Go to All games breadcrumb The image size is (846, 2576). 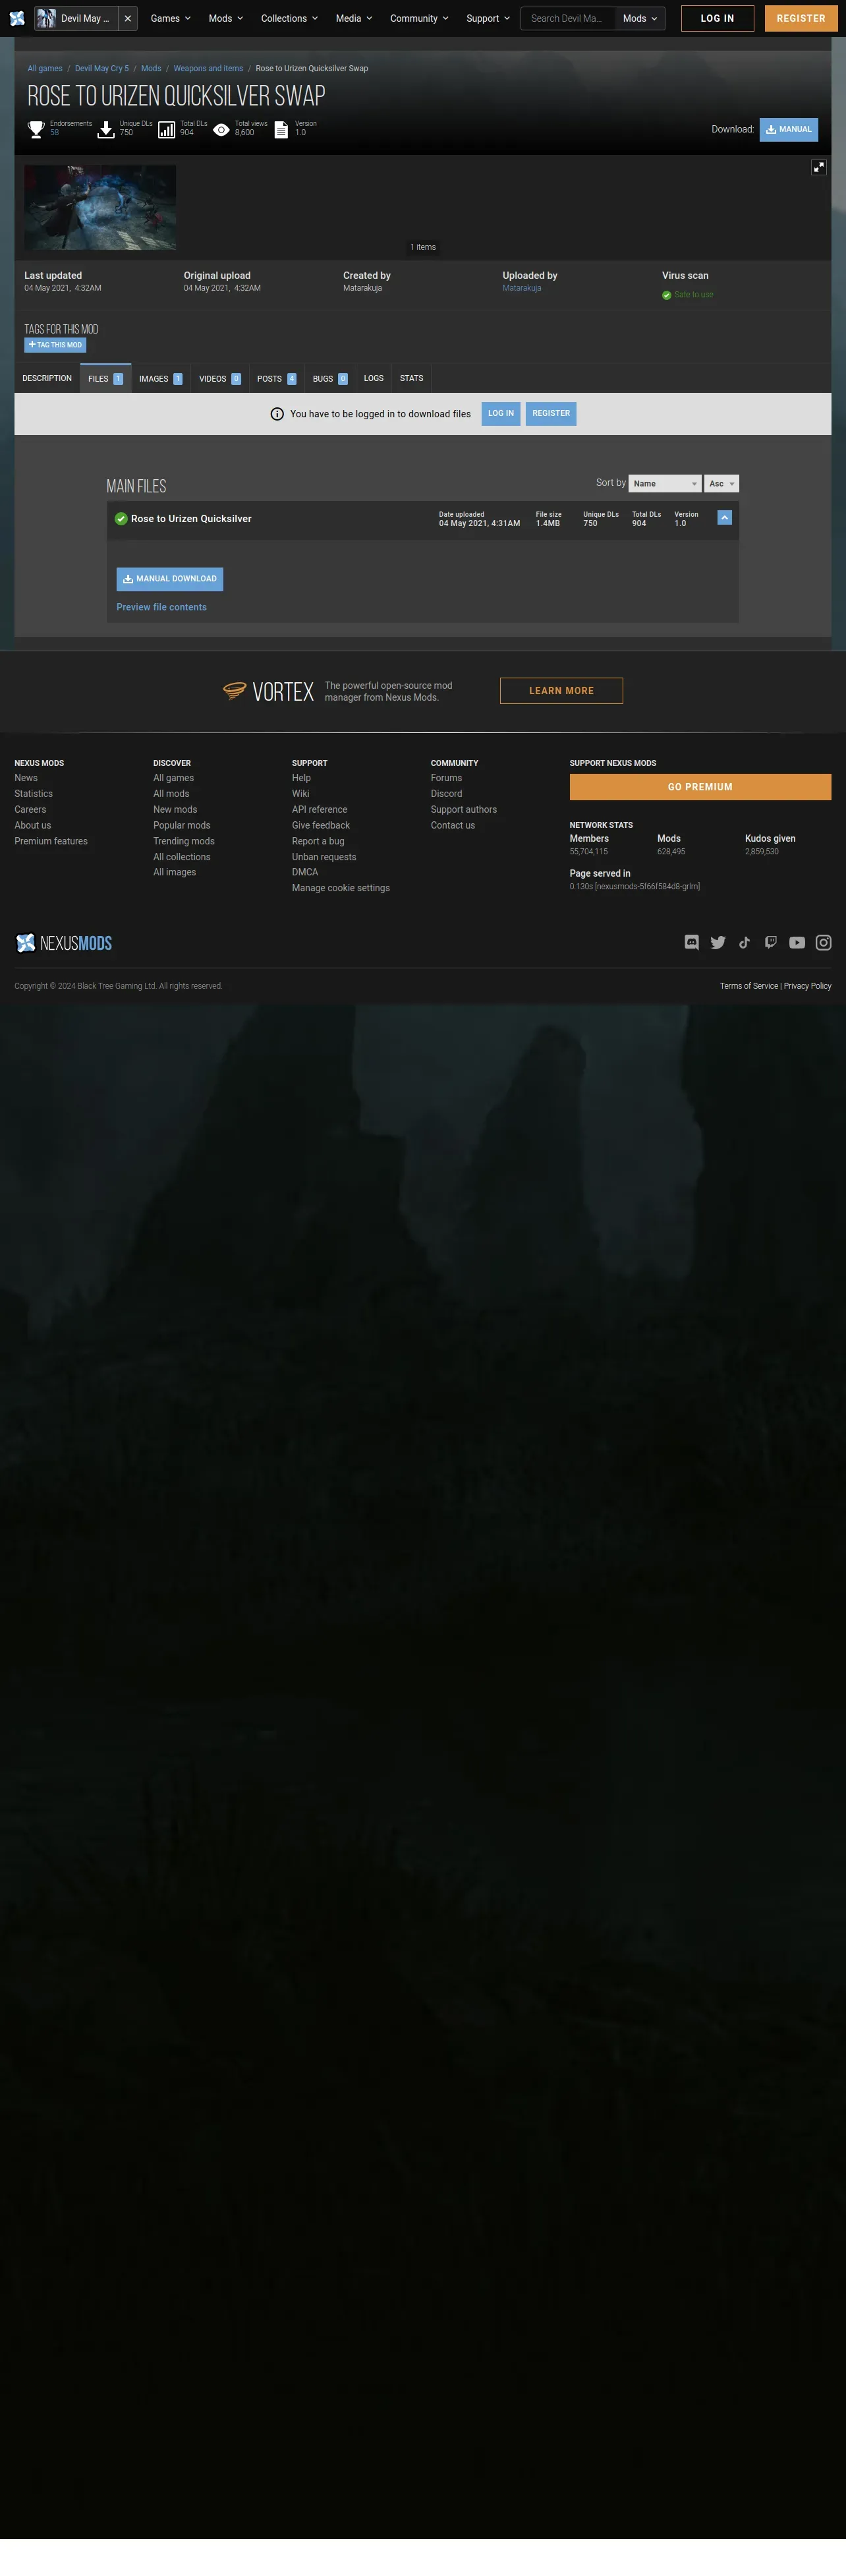(45, 68)
